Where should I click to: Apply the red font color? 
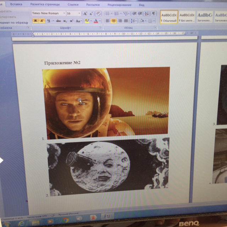tap(96, 21)
